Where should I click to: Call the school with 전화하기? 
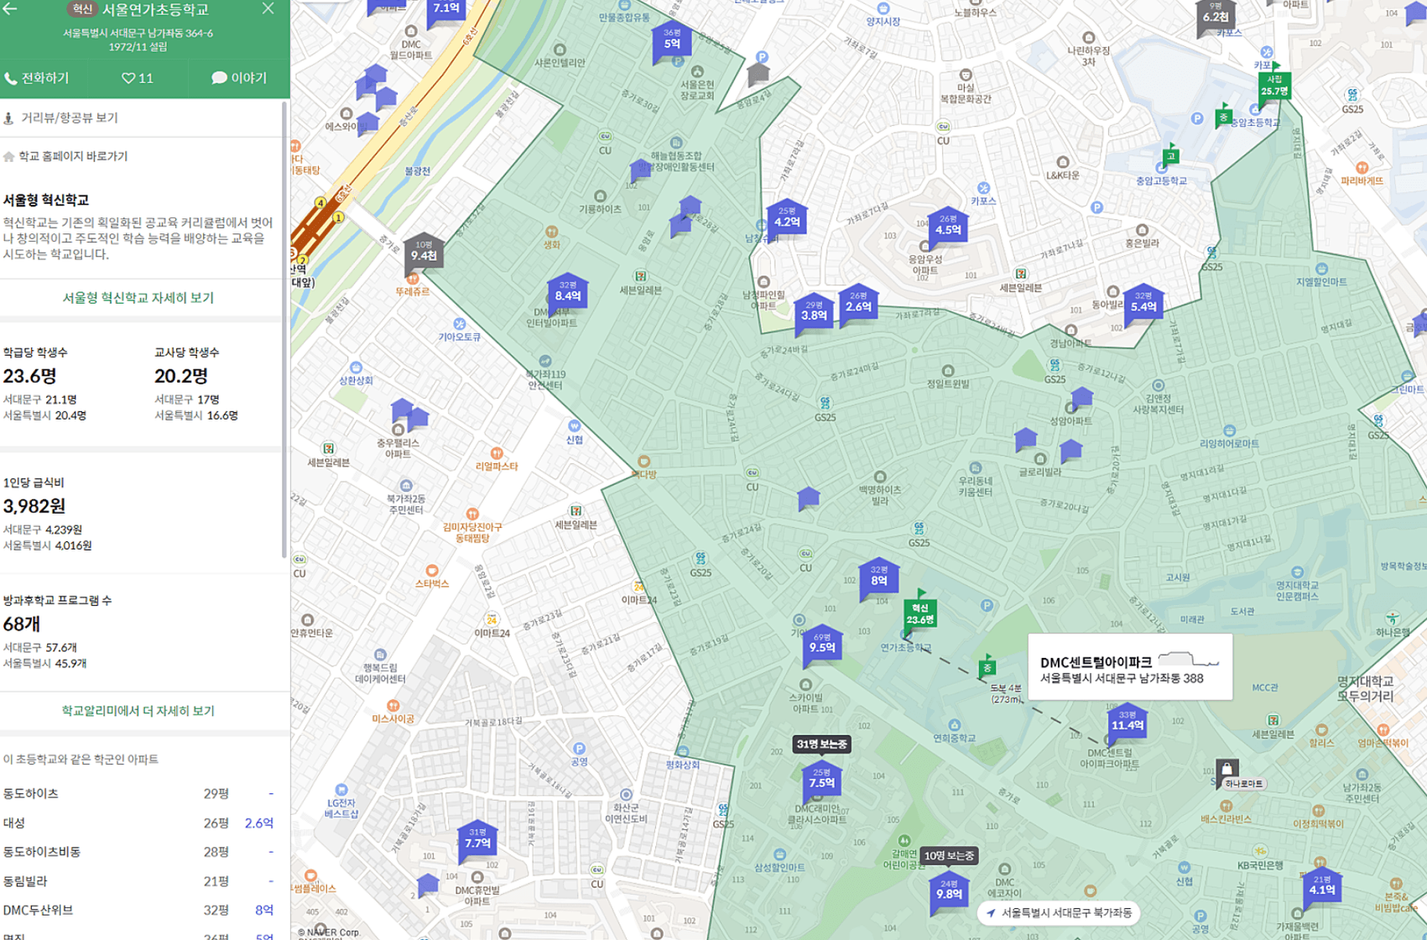(37, 78)
